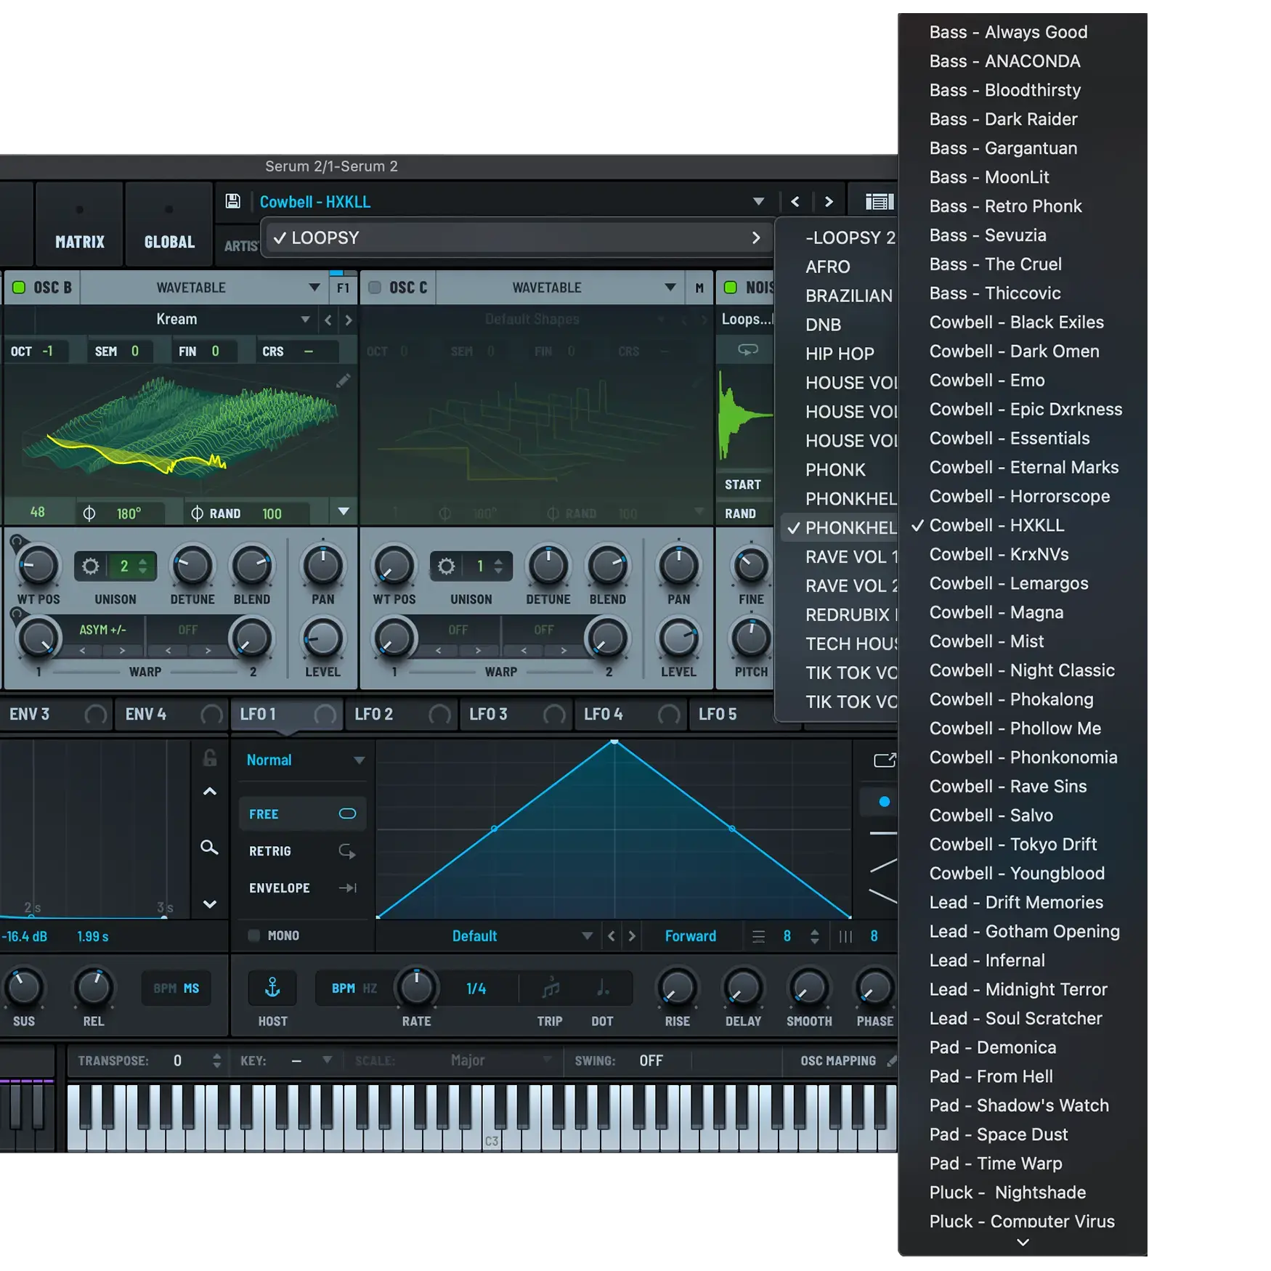Click the LFO host anchor icon

tap(272, 988)
